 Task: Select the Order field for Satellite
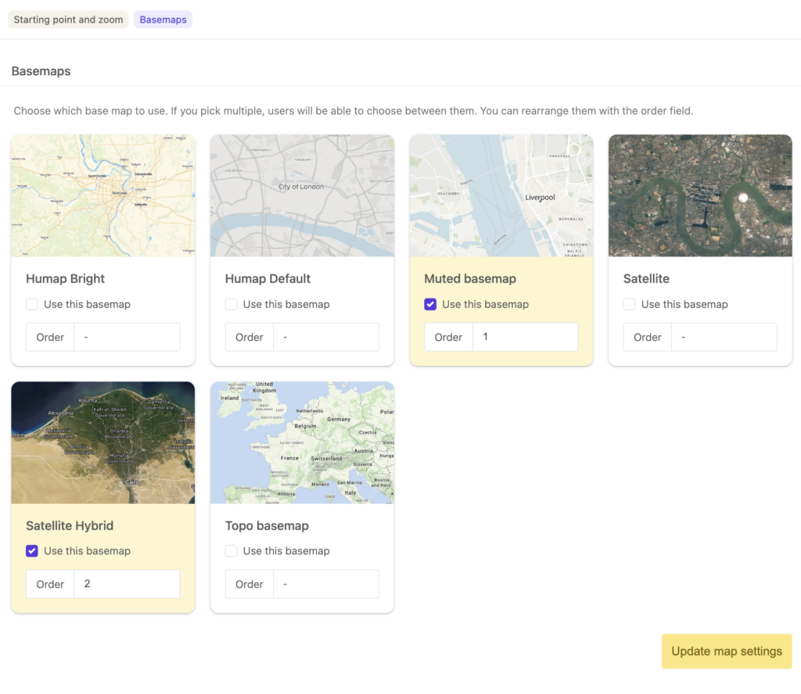[x=724, y=337]
